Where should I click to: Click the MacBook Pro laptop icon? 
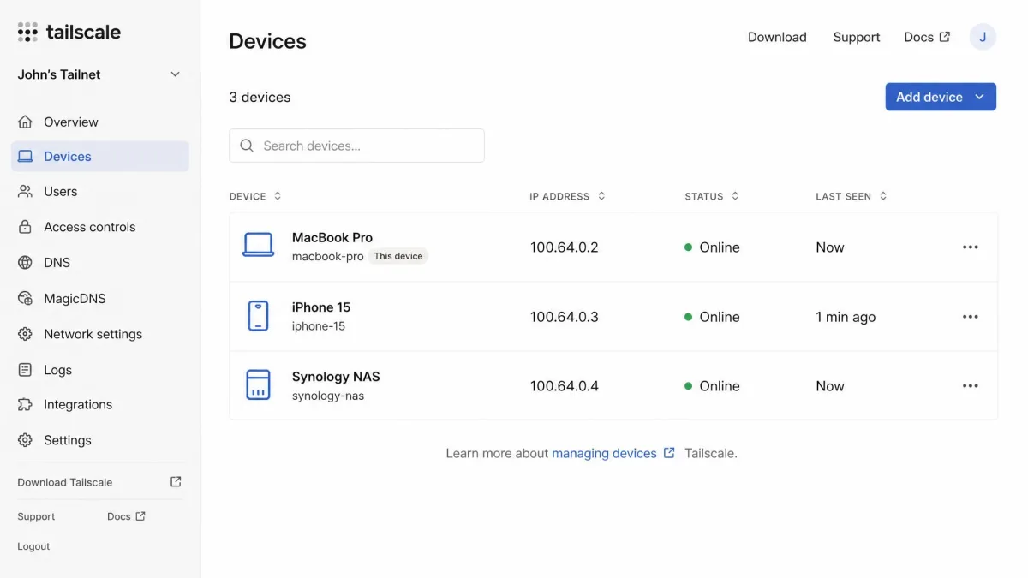click(x=258, y=246)
